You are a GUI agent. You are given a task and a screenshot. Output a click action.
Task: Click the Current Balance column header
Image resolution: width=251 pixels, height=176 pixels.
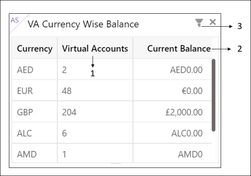pyautogui.click(x=173, y=48)
